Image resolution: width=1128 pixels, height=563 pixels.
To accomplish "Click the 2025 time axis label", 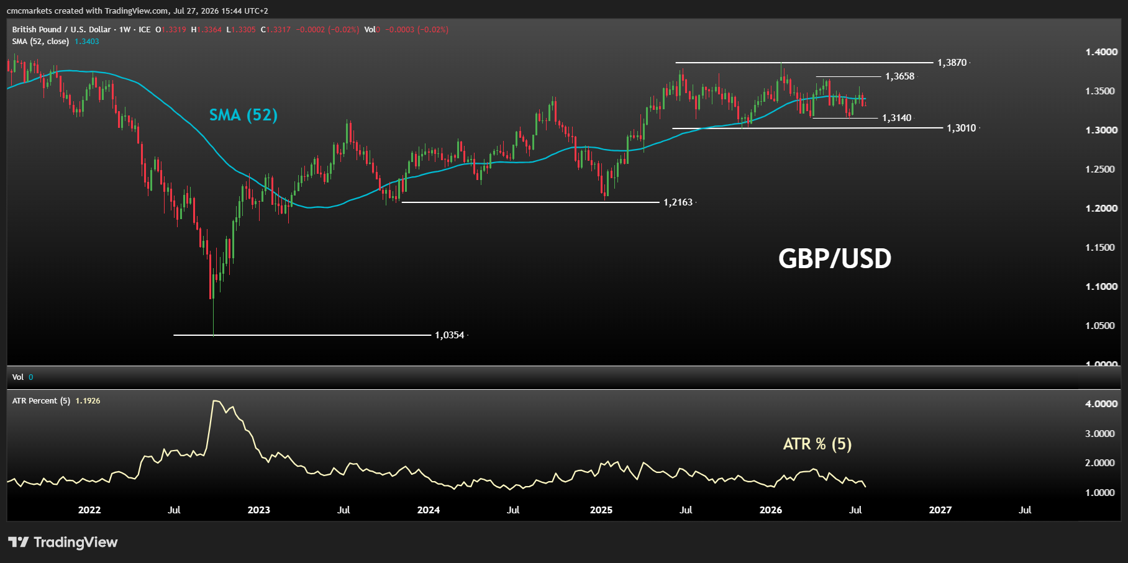I will pos(601,510).
